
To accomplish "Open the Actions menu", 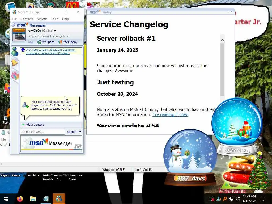I will [x=42, y=19].
